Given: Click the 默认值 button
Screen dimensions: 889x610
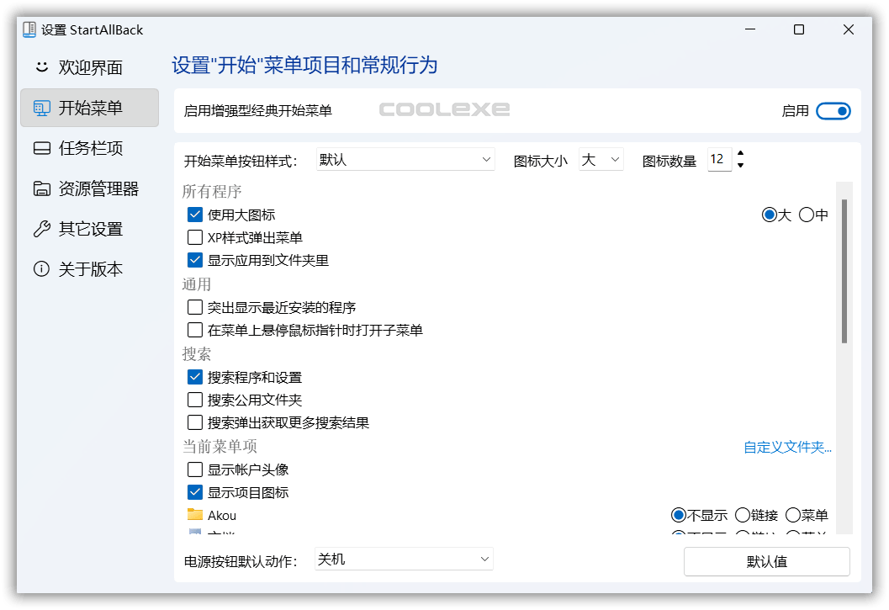Looking at the screenshot, I should [x=766, y=561].
